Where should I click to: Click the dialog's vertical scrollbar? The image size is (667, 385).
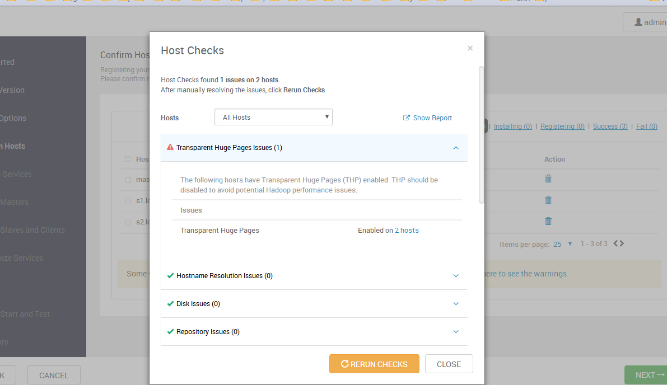[482, 135]
